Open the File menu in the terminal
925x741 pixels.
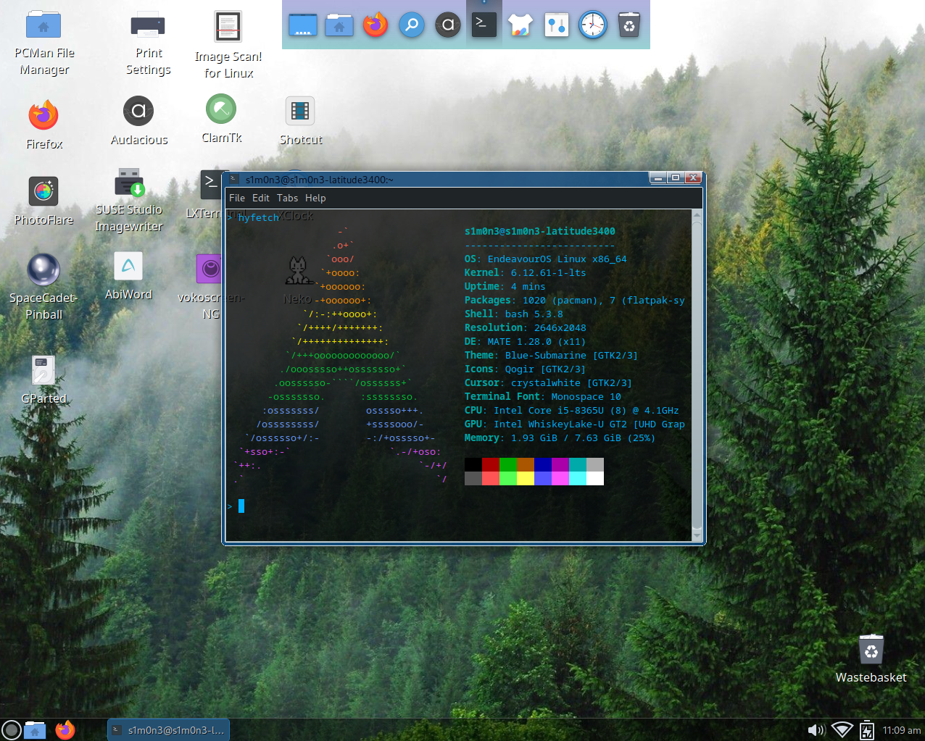click(237, 198)
